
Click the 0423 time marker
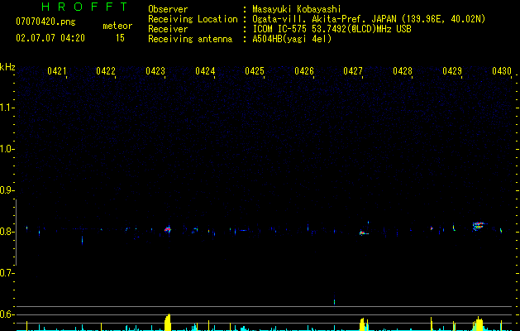tap(155, 71)
